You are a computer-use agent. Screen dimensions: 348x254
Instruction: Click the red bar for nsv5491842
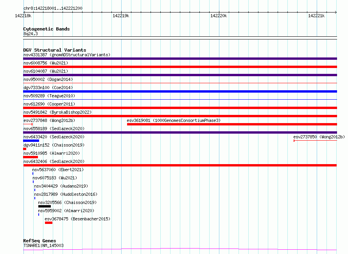point(180,116)
